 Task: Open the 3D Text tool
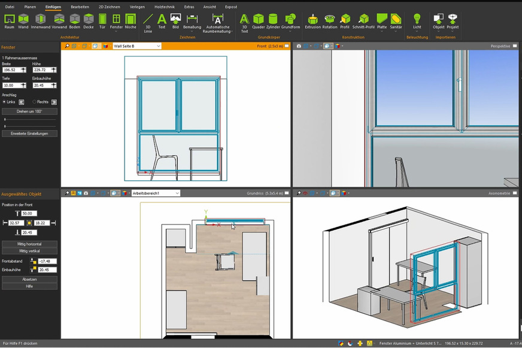click(x=244, y=20)
